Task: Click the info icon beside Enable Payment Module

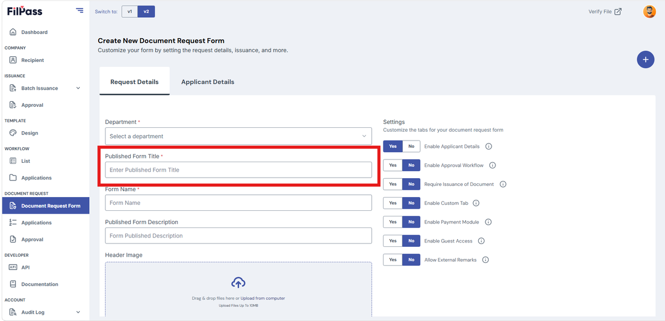Action: point(488,222)
